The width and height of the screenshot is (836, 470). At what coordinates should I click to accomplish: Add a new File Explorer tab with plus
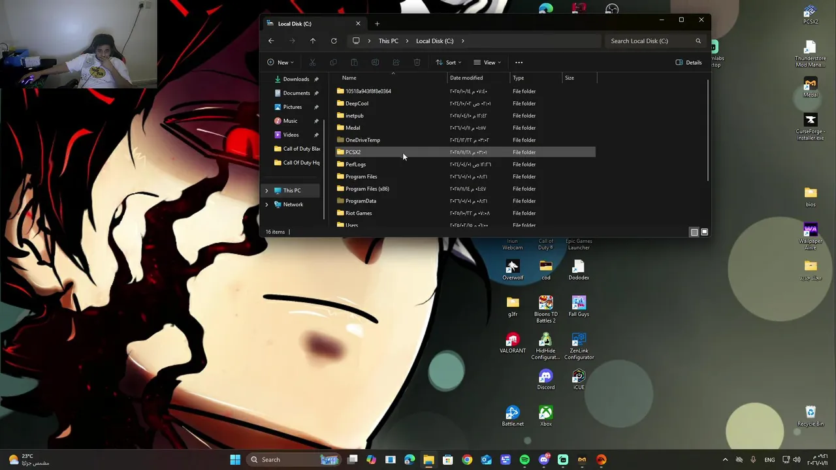(x=377, y=23)
